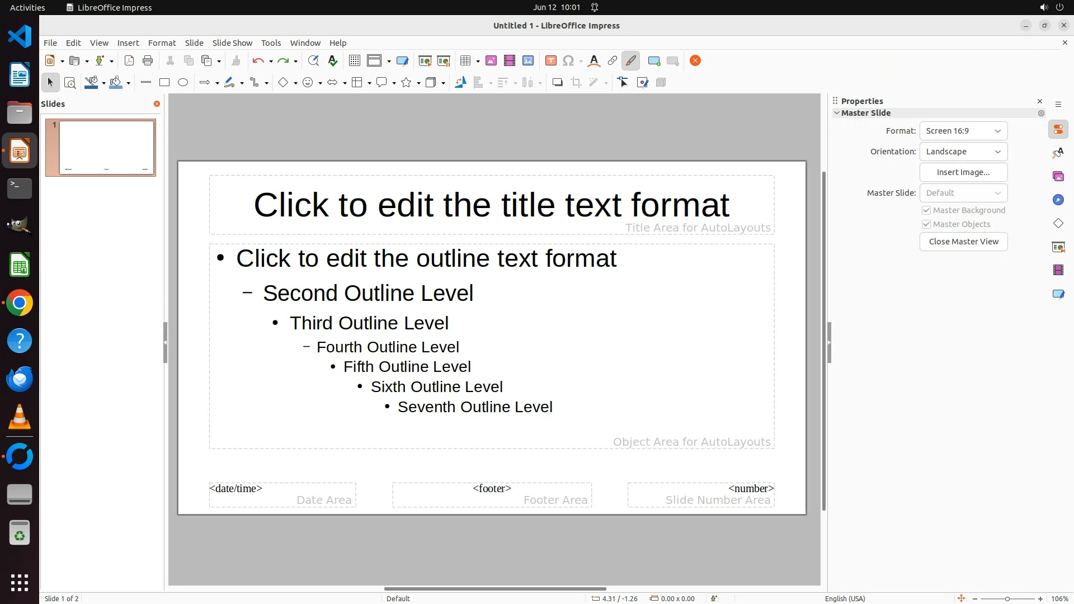Toggle the Shadow icon in drawing toolbar
The image size is (1074, 604).
pyautogui.click(x=557, y=83)
